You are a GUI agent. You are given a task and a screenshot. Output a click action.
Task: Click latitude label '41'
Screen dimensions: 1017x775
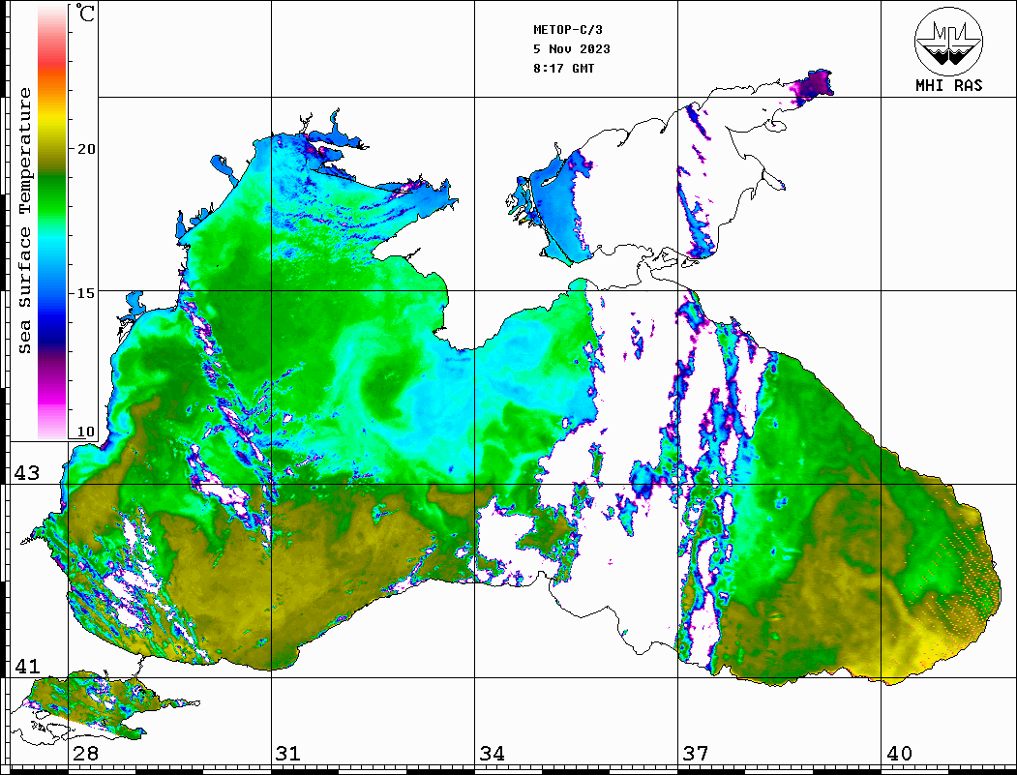click(26, 667)
